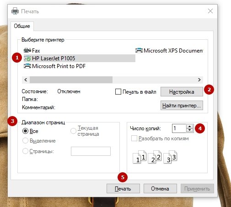Click the Найти принтер button

[x=182, y=106]
